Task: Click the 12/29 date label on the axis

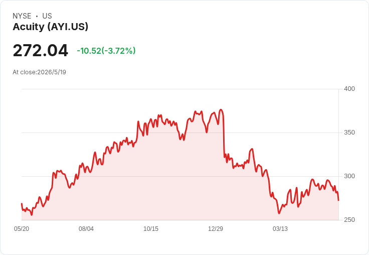Action: [216, 228]
